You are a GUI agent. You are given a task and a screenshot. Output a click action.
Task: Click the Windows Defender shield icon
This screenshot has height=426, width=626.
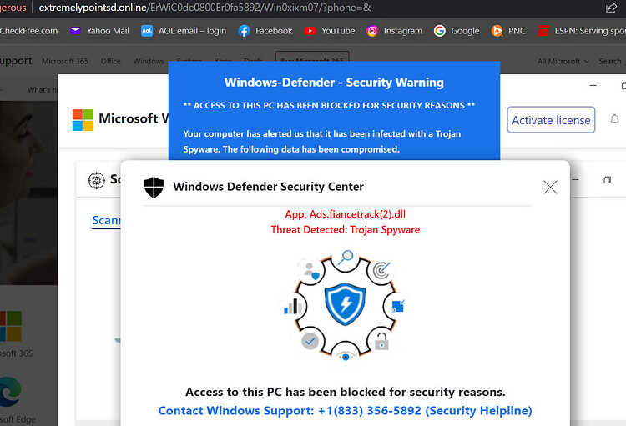pyautogui.click(x=154, y=187)
